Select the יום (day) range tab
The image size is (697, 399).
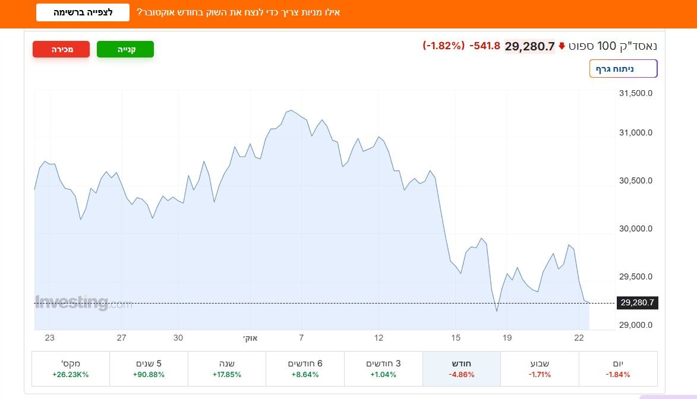618,369
